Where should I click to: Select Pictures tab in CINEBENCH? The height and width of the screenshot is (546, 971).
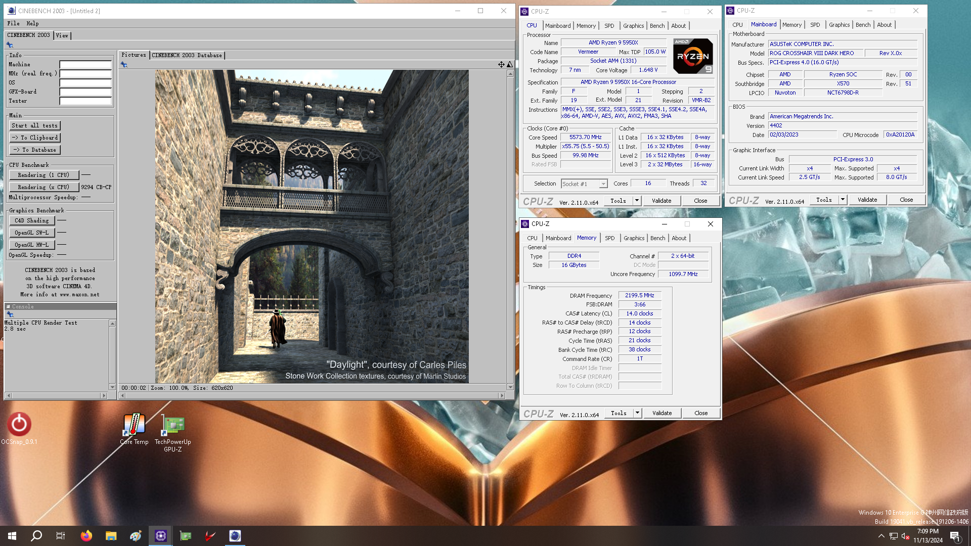(x=134, y=55)
